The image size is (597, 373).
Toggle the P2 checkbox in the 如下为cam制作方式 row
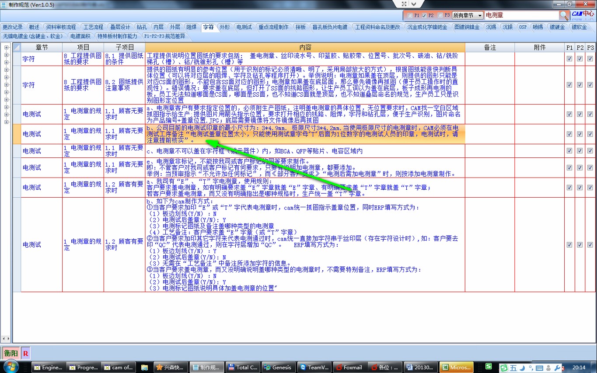click(580, 244)
